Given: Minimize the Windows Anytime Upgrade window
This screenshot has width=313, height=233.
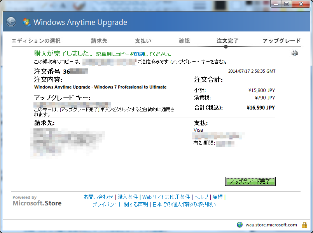Looking at the screenshot, I should point(276,4).
